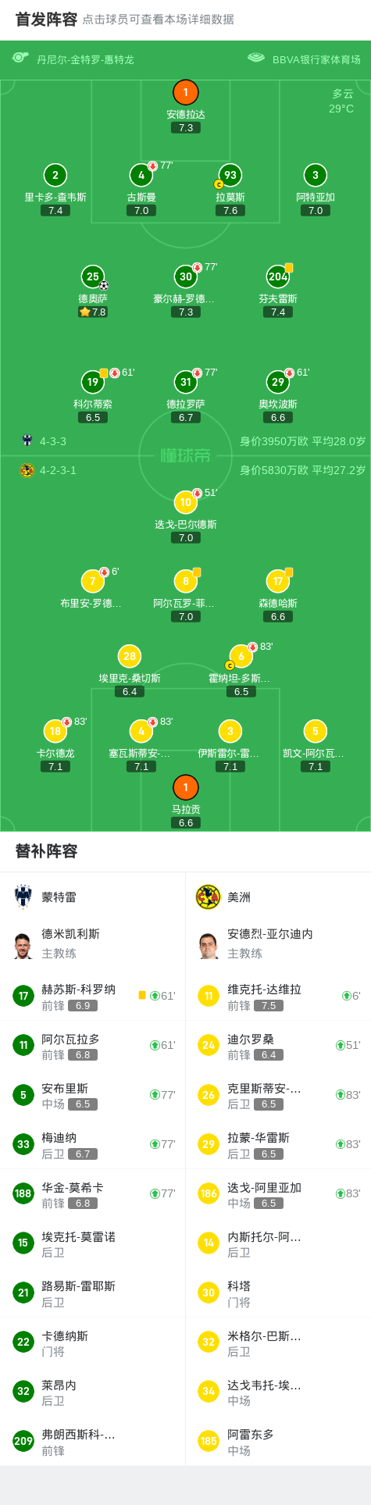This screenshot has height=1505, width=371.
Task: Open player 科尔蒂索 number 19 badge
Action: pos(93,382)
